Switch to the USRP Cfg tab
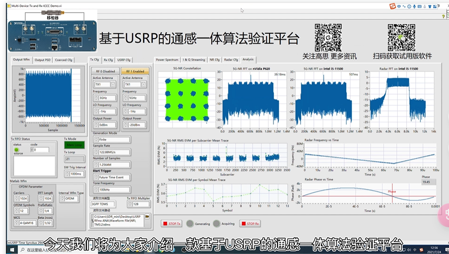Screen dimensions: 449x254 pos(124,60)
